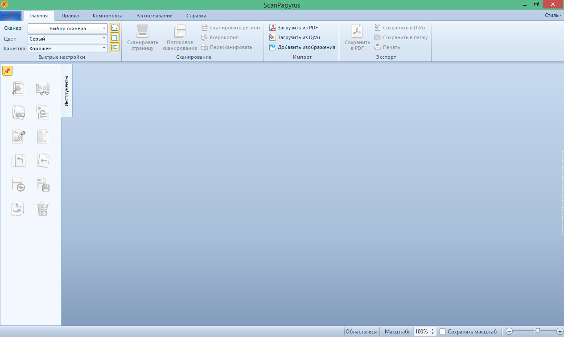Click the zoom slider handle in status bar

click(x=538, y=331)
